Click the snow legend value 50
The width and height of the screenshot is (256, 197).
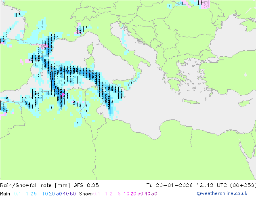(155, 194)
